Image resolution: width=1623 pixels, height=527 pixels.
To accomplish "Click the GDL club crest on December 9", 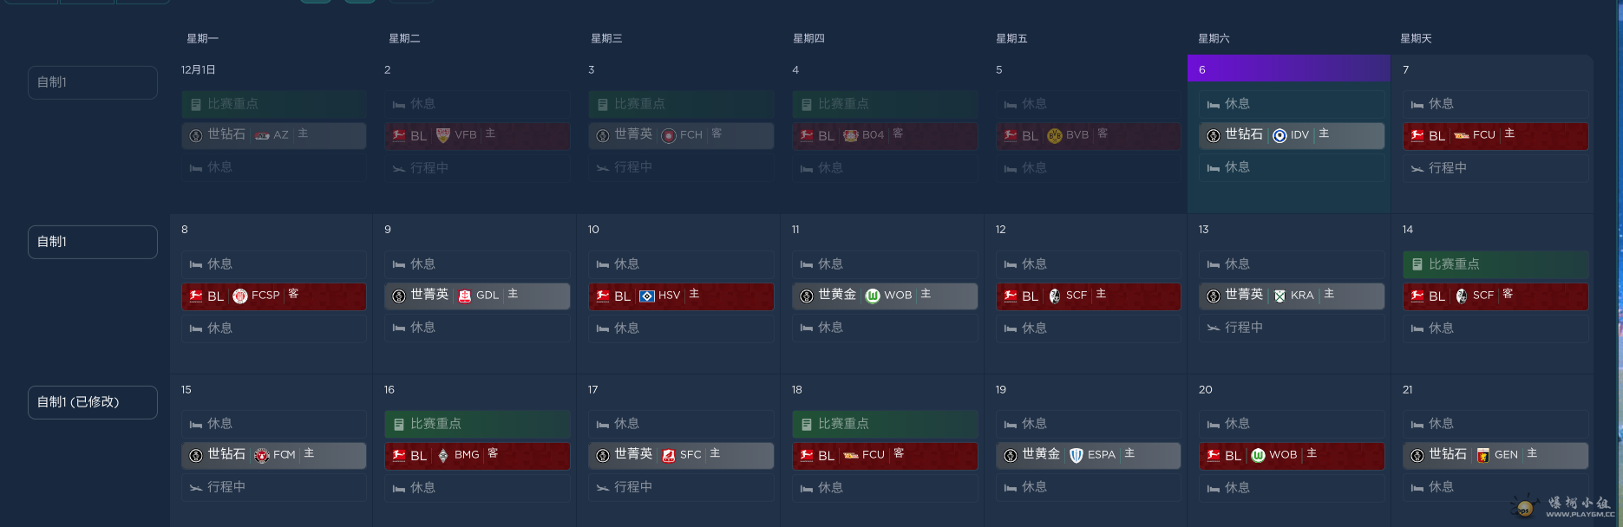I will tap(465, 296).
